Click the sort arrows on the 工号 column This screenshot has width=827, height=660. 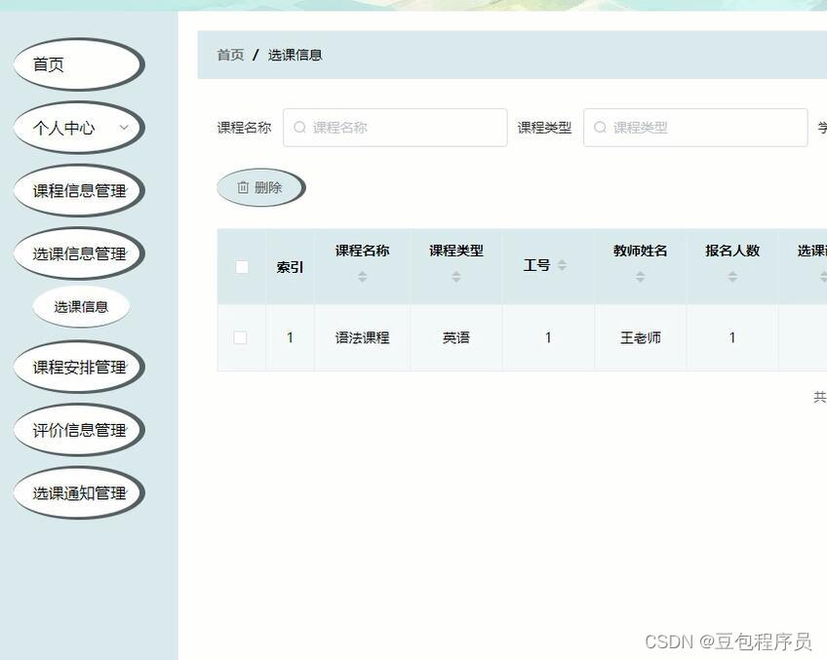tap(562, 264)
